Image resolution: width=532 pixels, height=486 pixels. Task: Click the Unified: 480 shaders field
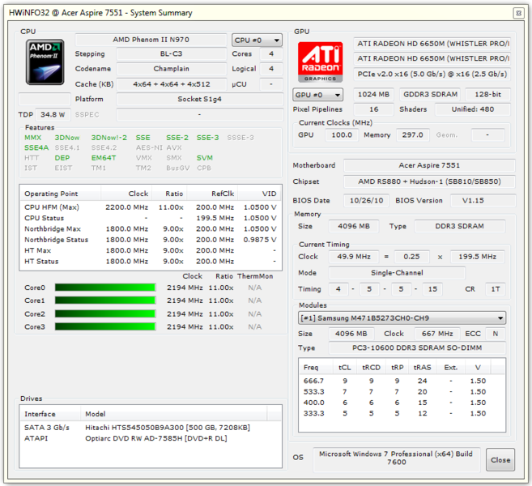pos(473,109)
